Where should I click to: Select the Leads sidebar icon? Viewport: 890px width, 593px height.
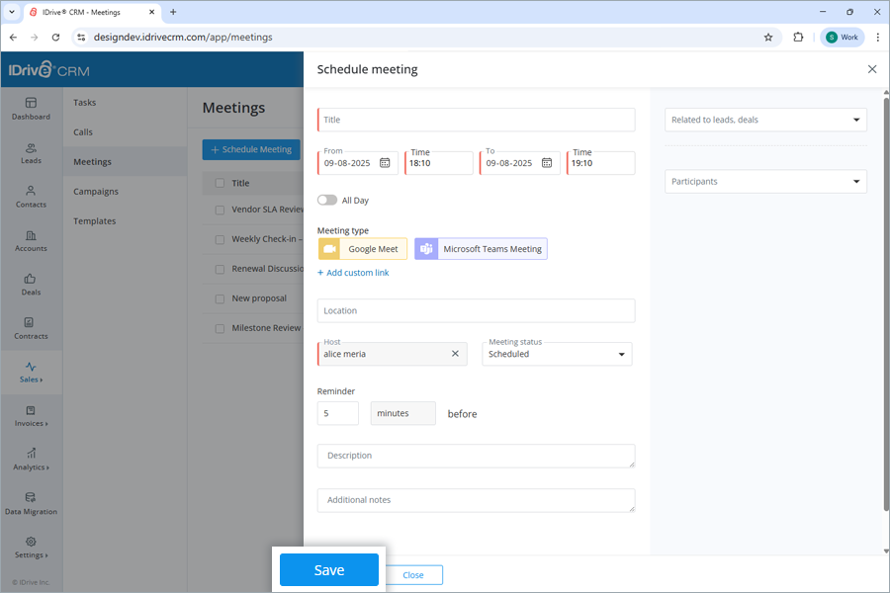[31, 153]
